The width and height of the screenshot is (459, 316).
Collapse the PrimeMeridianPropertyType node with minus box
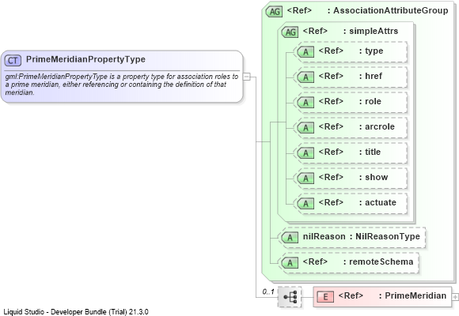247,77
